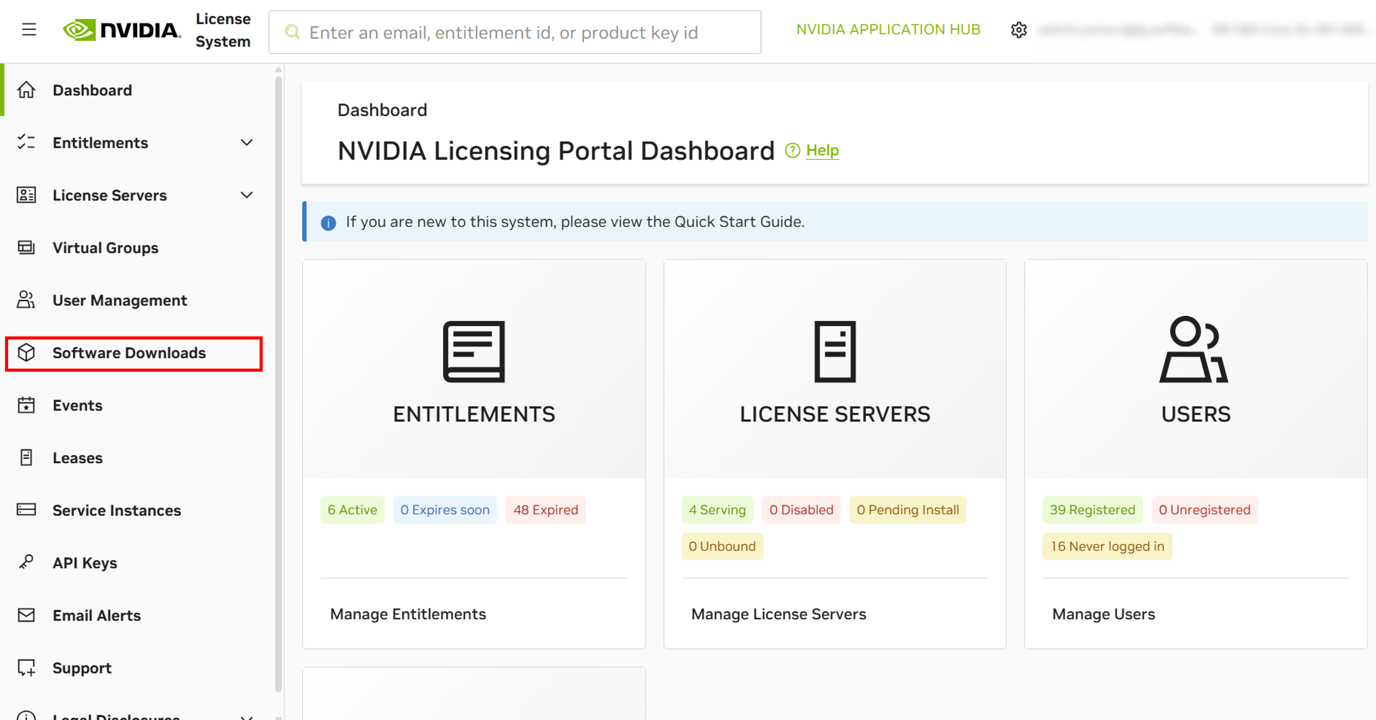
Task: Click the License Servers sidebar icon
Action: coord(26,195)
